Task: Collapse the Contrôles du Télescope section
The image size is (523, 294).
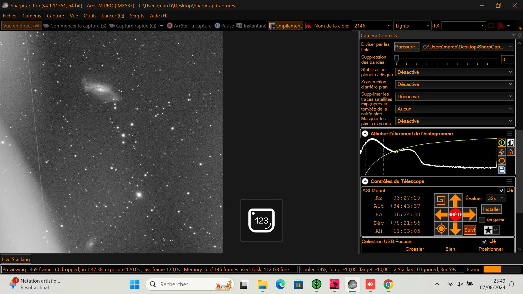Action: 365,181
